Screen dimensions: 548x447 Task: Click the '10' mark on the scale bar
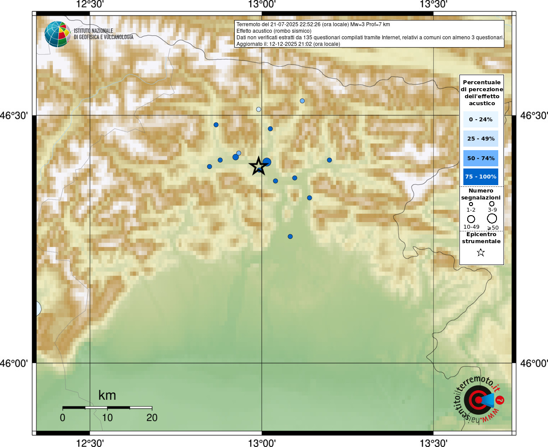pos(107,418)
